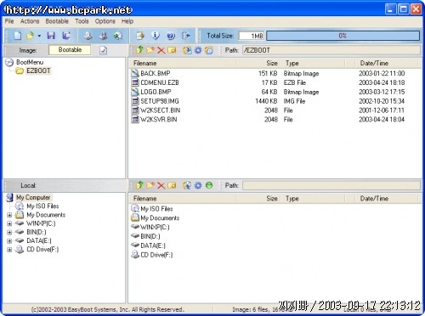Click New Folder icon in Local toolbar
425x316 pixels.
150,185
